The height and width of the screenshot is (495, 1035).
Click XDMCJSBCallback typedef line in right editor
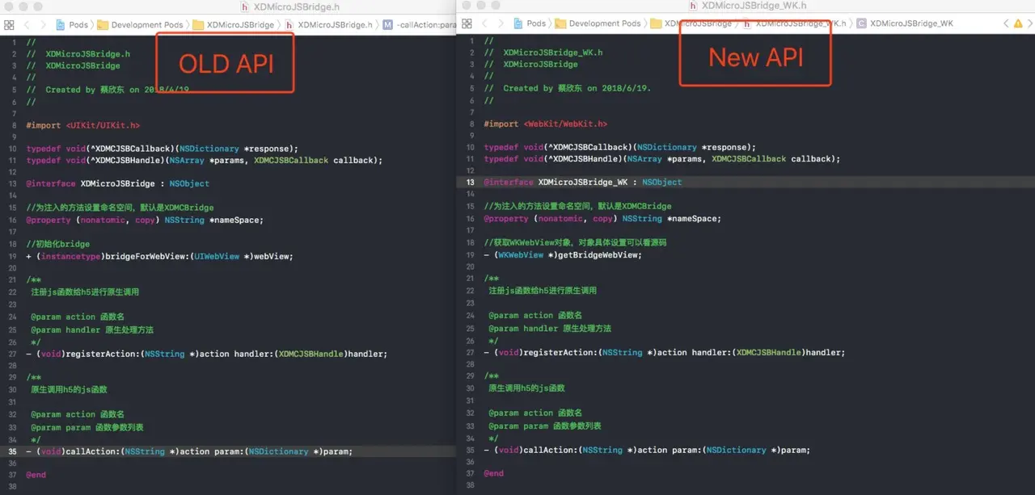620,147
